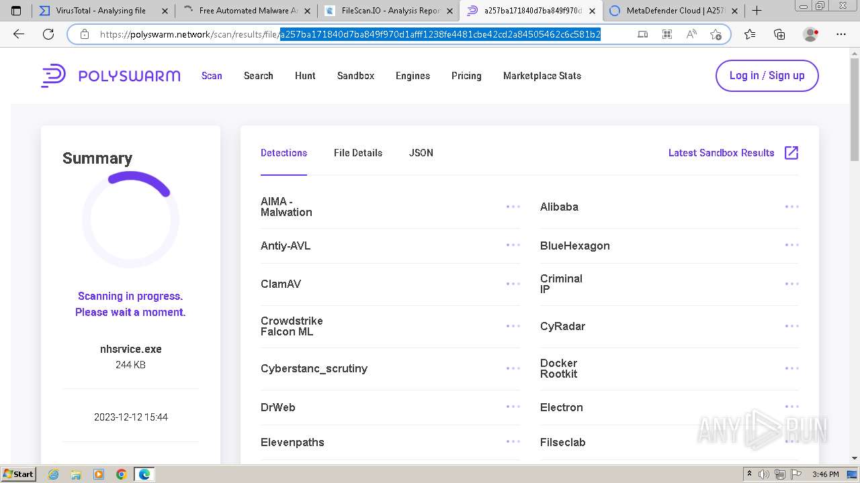Click the scanning progress ring
This screenshot has height=483, width=860.
130,219
